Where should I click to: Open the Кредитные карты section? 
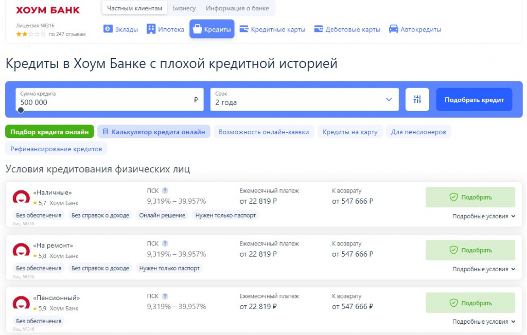[x=272, y=29]
